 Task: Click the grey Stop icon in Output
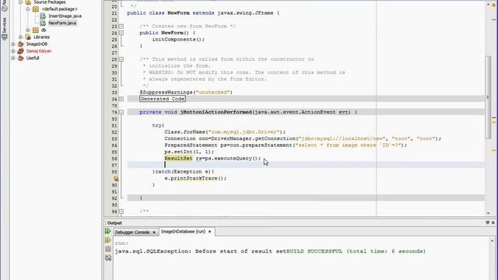(x=108, y=249)
